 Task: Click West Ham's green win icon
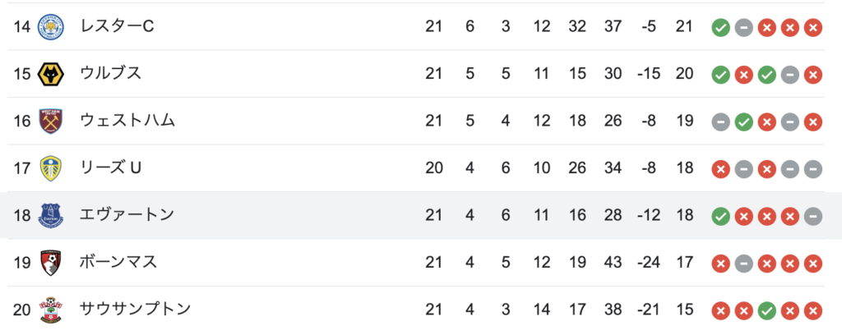tap(743, 122)
